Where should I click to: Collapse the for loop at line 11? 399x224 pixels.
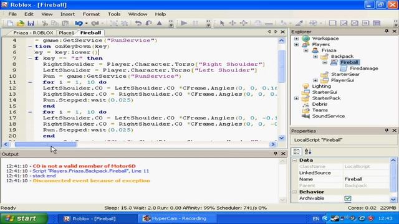(x=31, y=82)
